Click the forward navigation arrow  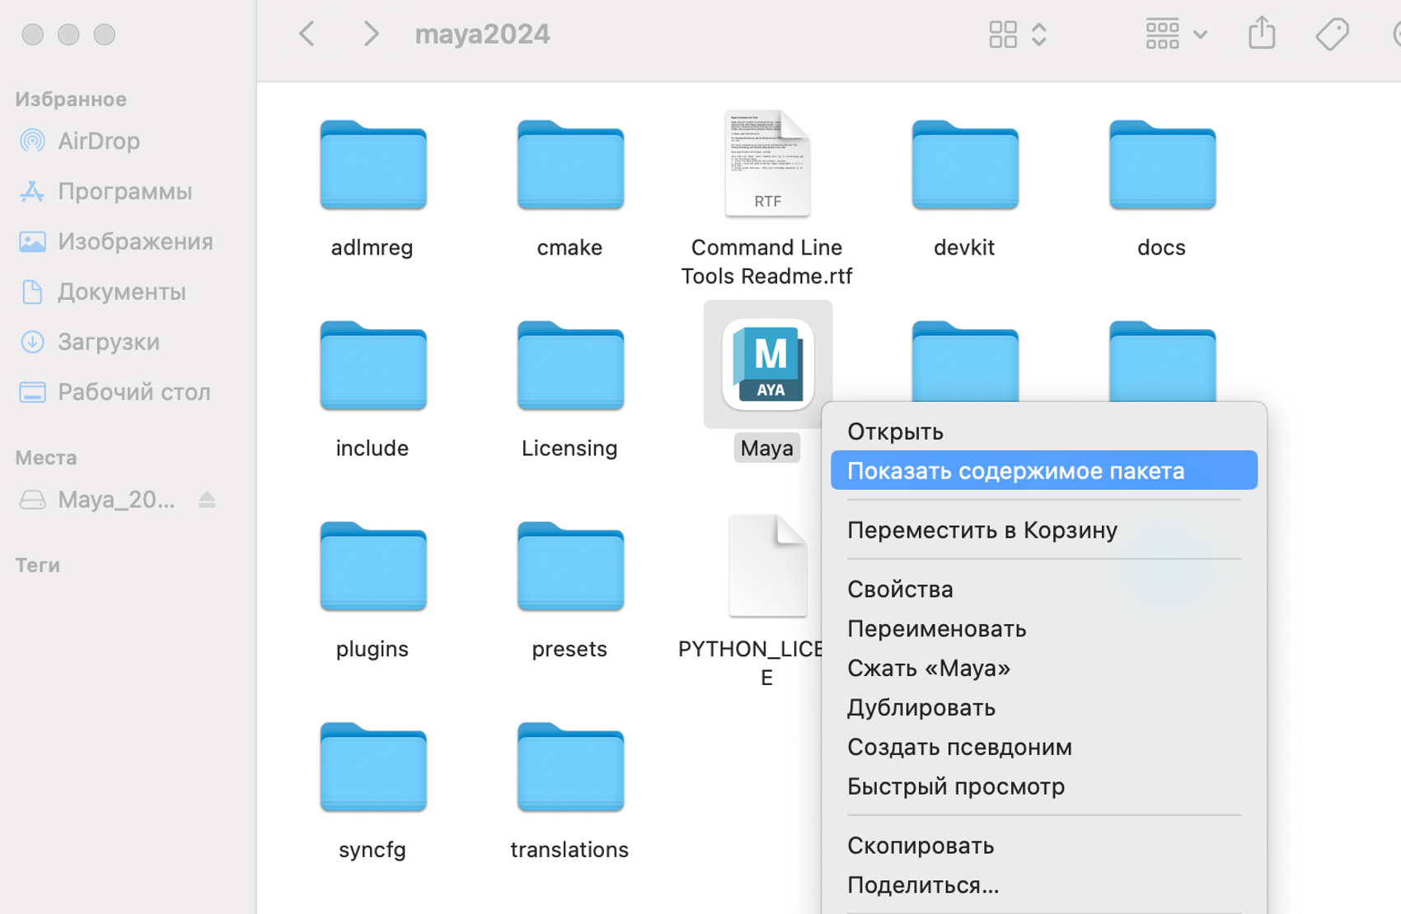370,33
